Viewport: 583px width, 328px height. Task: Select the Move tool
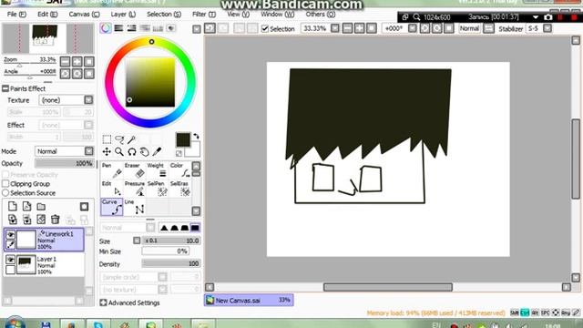[x=107, y=152]
